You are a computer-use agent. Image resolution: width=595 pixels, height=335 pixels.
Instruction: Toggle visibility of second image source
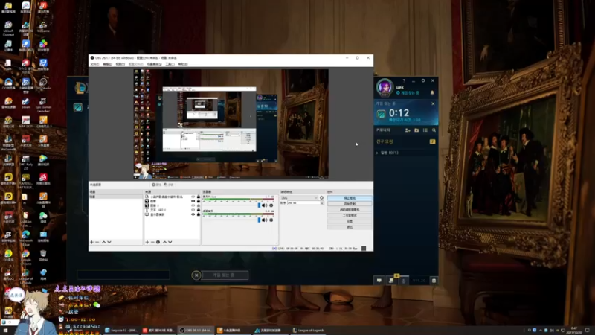pos(193,205)
